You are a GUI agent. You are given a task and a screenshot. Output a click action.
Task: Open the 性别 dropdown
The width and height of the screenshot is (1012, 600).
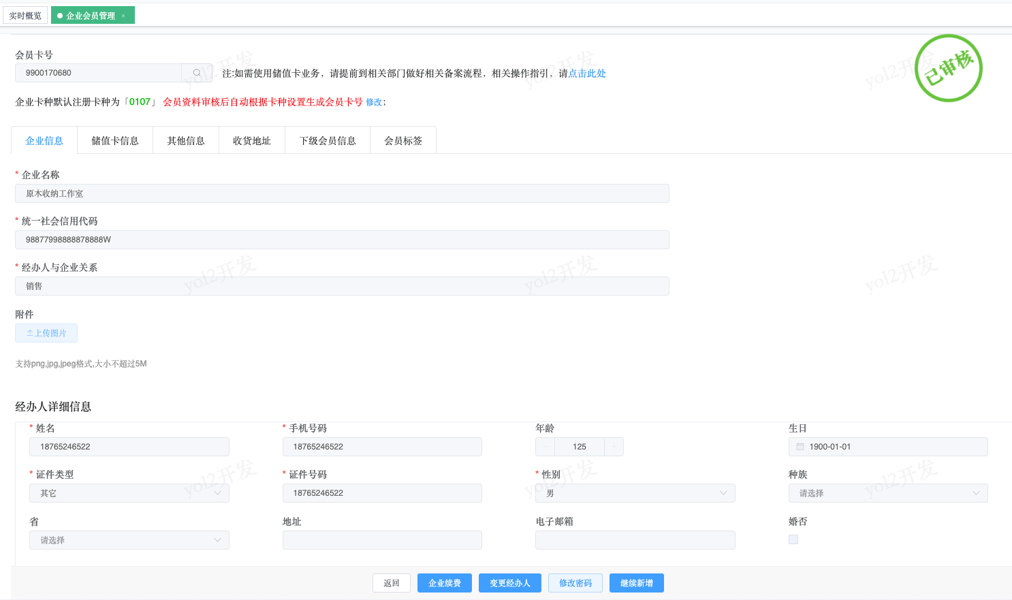coord(635,493)
